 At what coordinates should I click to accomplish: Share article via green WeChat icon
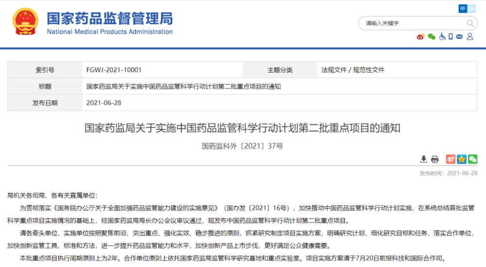473,160
